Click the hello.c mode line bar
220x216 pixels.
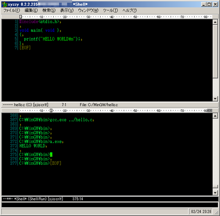click(x=110, y=105)
